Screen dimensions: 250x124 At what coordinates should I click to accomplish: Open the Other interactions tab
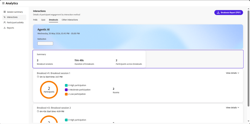pyautogui.click(x=70, y=20)
